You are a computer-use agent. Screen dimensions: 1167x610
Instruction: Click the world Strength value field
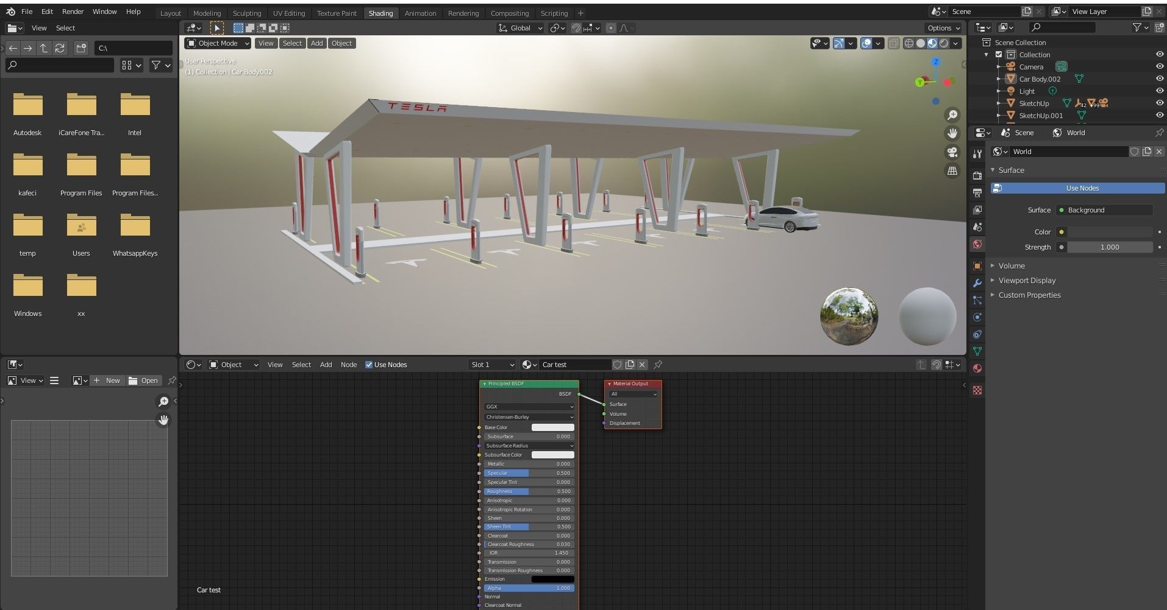pyautogui.click(x=1109, y=247)
